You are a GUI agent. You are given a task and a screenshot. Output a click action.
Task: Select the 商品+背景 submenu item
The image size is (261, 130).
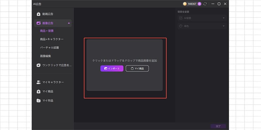click(47, 31)
